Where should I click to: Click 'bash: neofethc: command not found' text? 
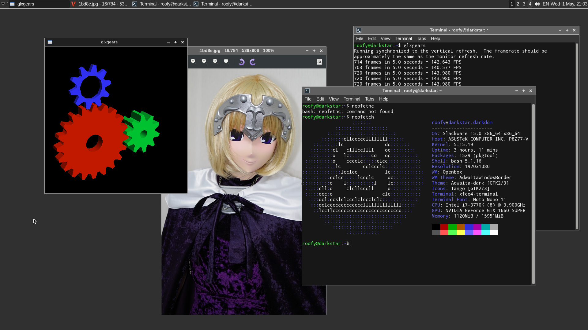[348, 112]
